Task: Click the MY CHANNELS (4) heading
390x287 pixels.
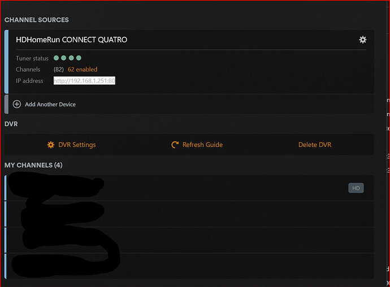Action: click(33, 165)
